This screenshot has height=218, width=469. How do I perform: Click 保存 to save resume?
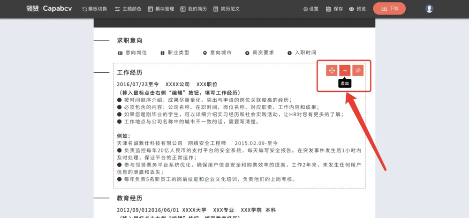(334, 9)
